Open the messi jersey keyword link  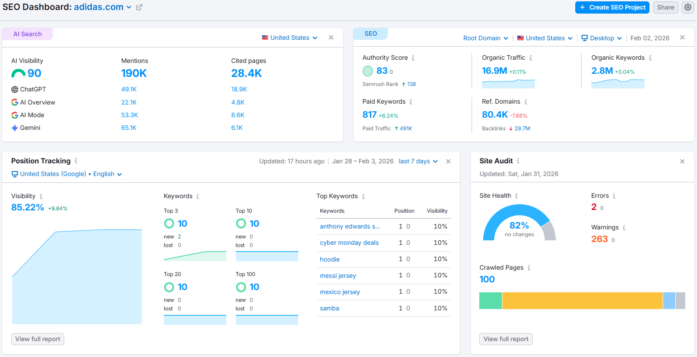[x=338, y=276]
